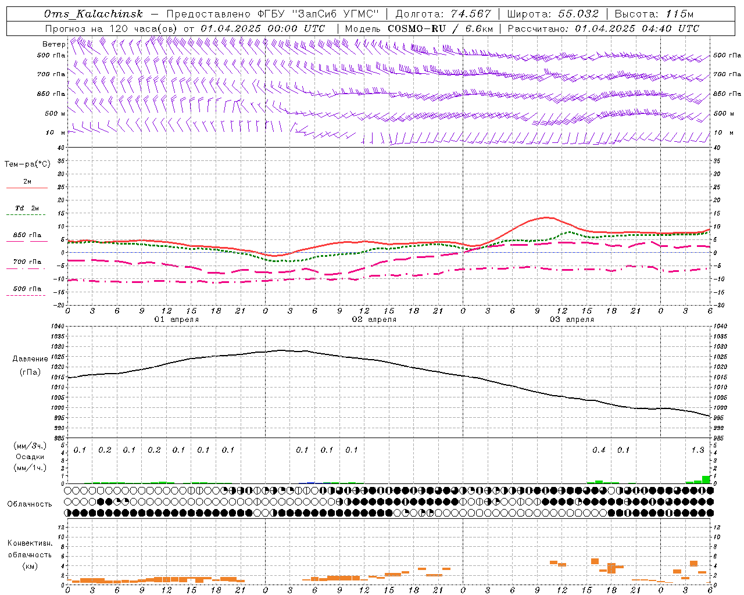Click the Осадки label
The width and height of the screenshot is (744, 595).
click(x=30, y=457)
